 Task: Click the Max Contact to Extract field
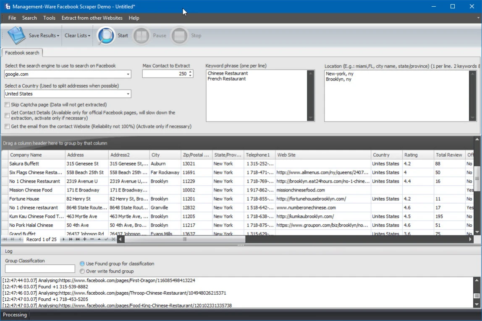[165, 74]
